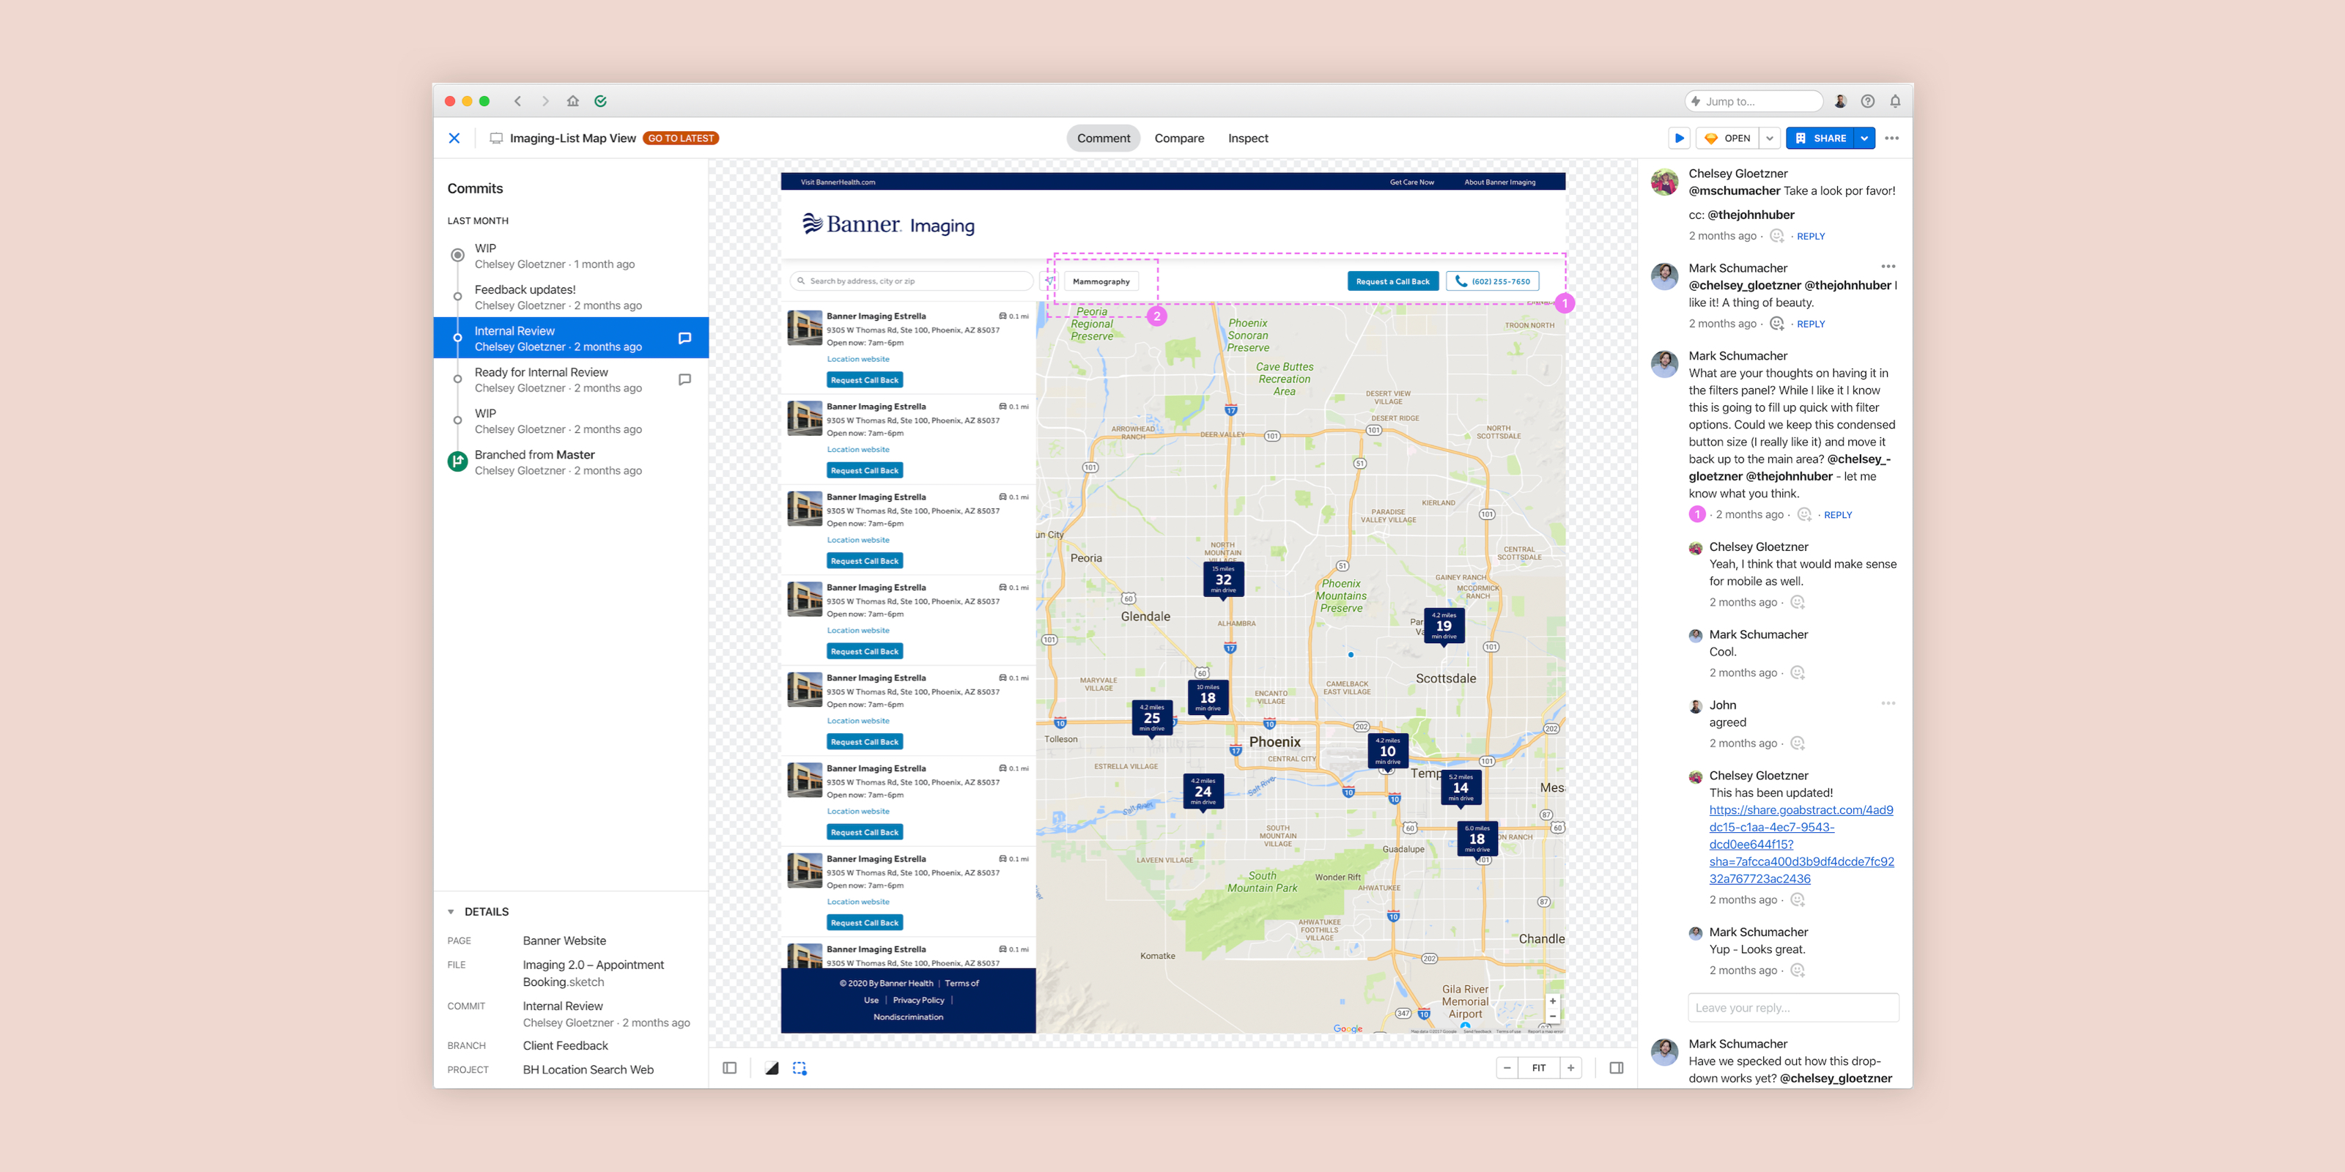The height and width of the screenshot is (1172, 2345).
Task: Open the share.goabstract.com link
Action: click(1801, 845)
